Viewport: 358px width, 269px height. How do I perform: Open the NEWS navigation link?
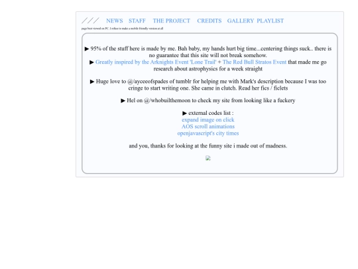115,21
